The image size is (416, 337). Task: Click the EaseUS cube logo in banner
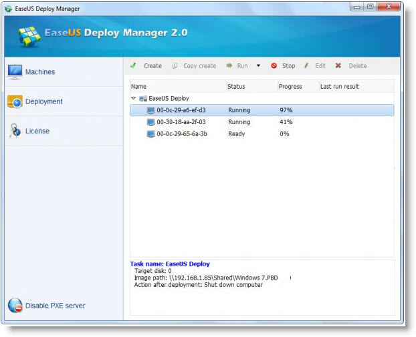click(x=29, y=36)
